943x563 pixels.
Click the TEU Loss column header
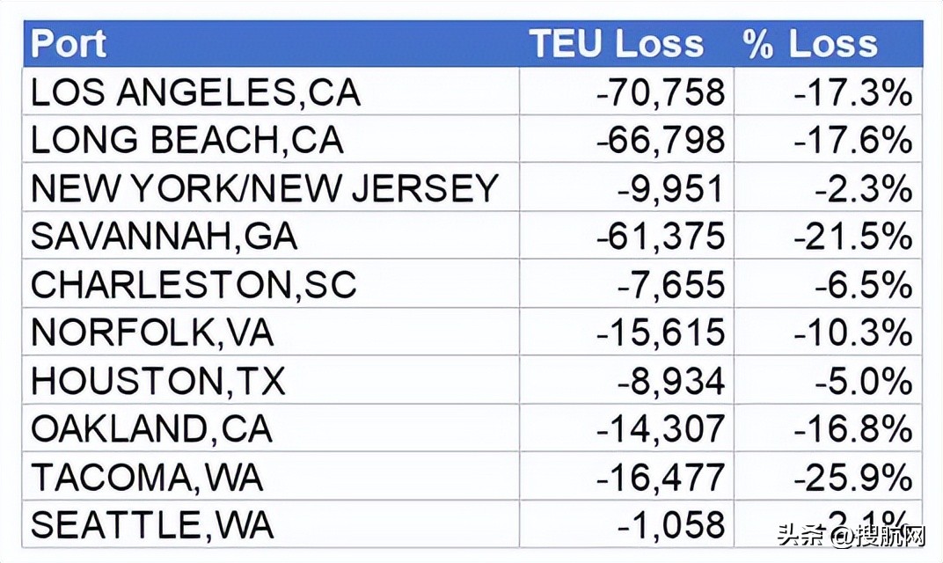tap(616, 44)
